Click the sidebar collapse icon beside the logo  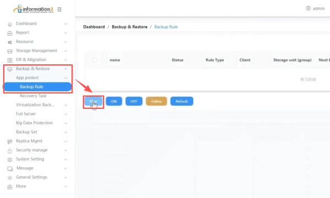coord(59,9)
